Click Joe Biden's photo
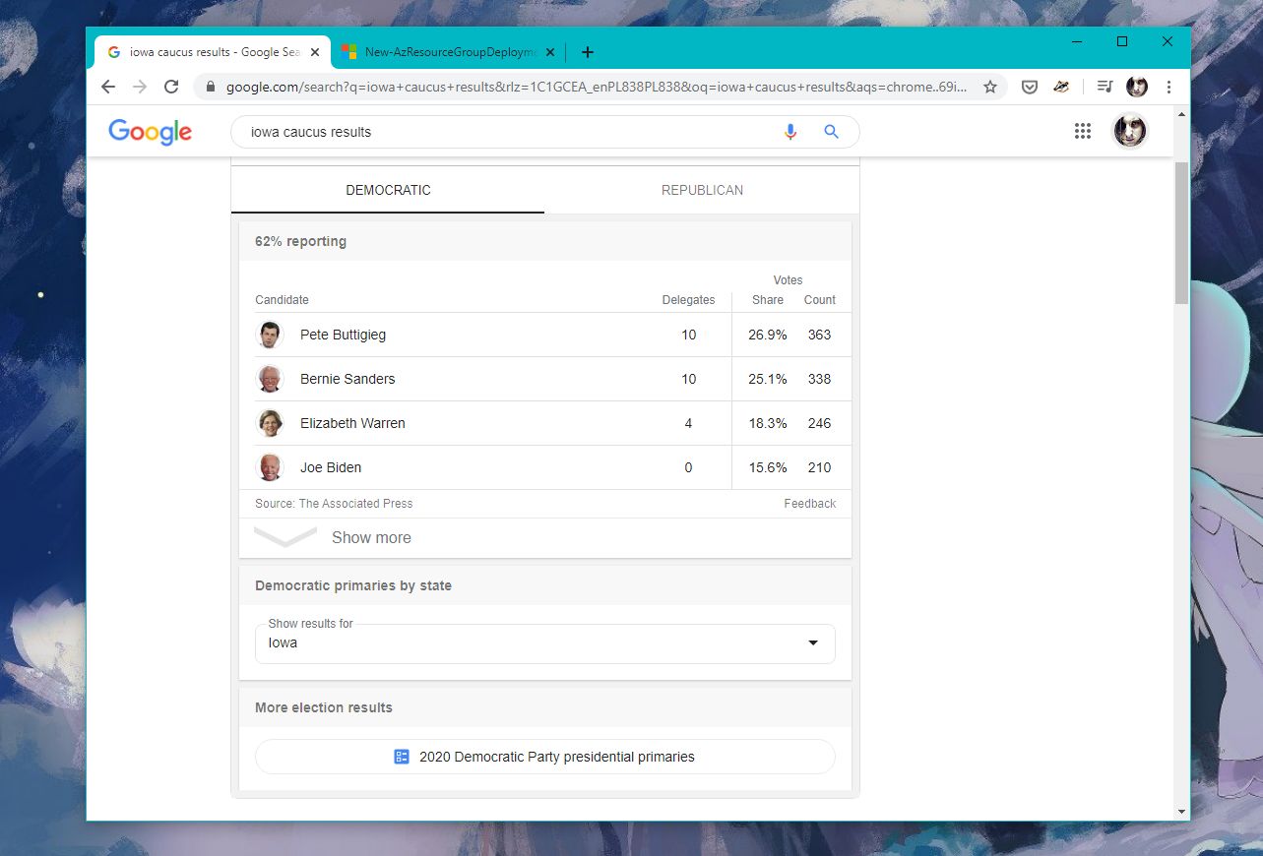This screenshot has height=856, width=1263. pos(269,467)
